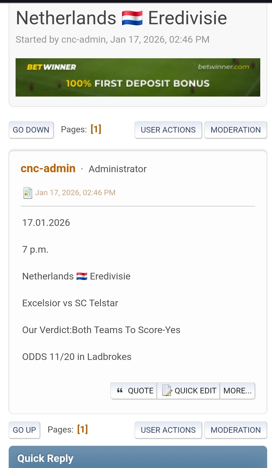The height and width of the screenshot is (468, 272).
Task: Click the post document icon beside date
Action: [x=28, y=193]
